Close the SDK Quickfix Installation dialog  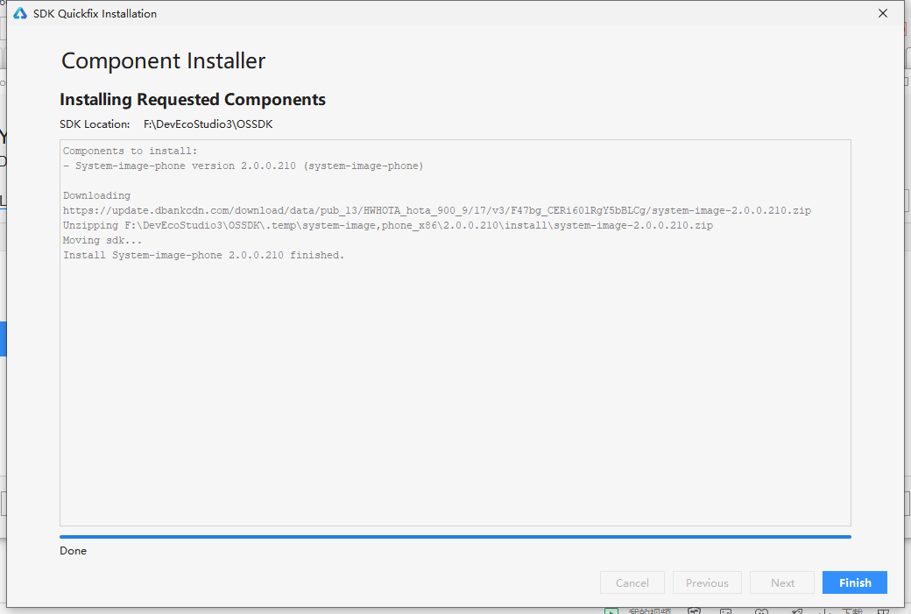pos(883,13)
